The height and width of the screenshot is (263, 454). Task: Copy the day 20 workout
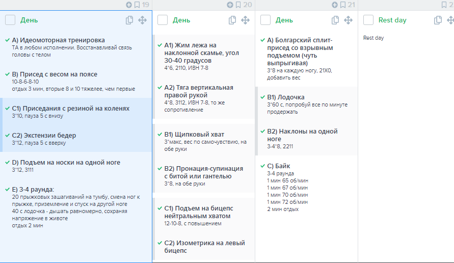pos(232,20)
